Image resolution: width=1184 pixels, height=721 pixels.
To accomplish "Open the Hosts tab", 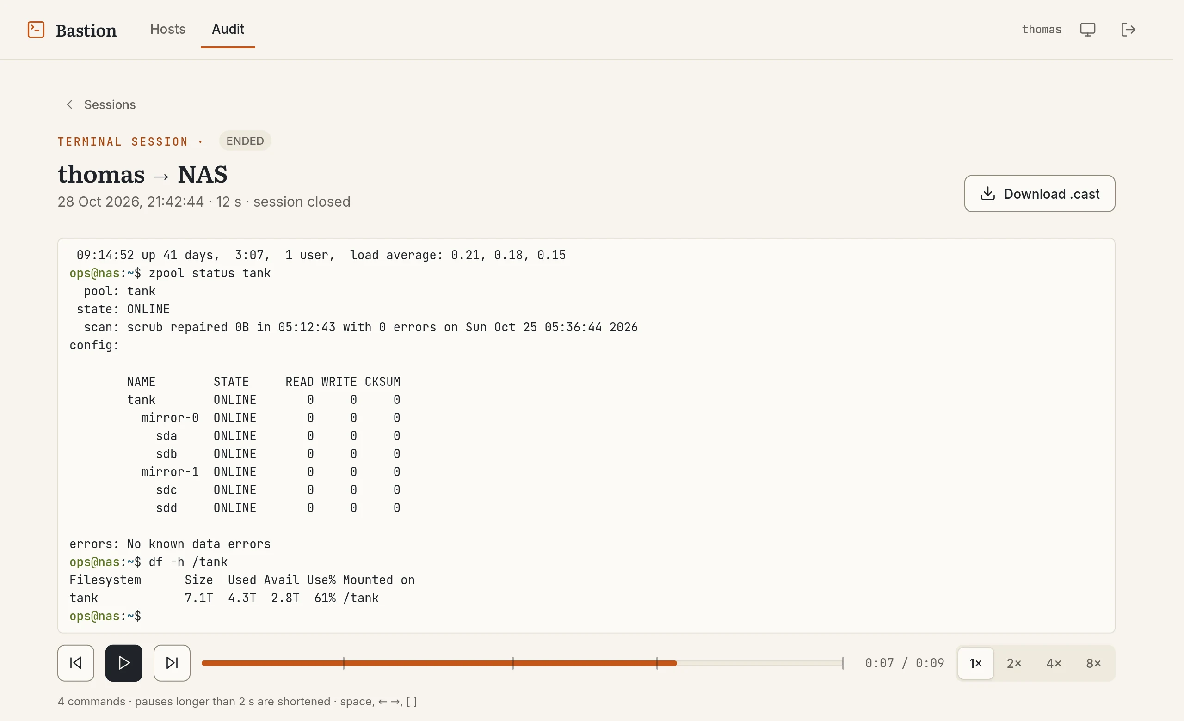I will tap(168, 29).
